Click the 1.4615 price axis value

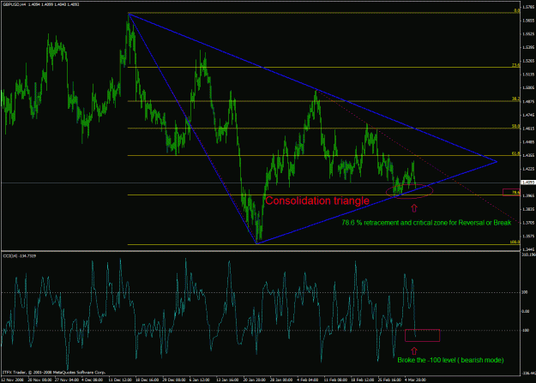click(x=528, y=129)
